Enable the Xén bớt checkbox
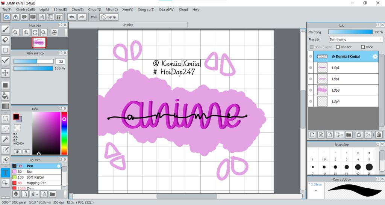 (338, 47)
